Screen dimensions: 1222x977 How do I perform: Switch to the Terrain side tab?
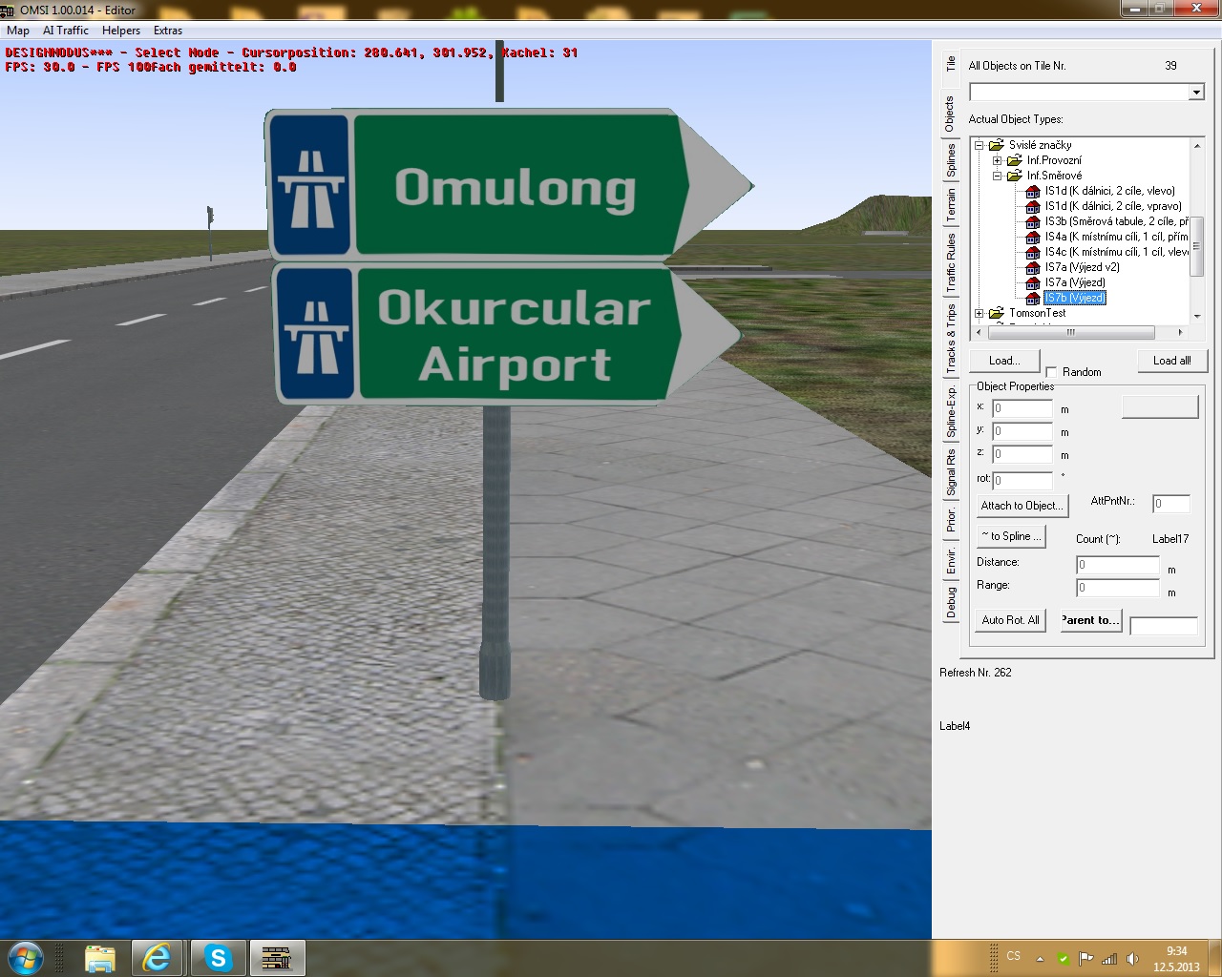tap(950, 206)
